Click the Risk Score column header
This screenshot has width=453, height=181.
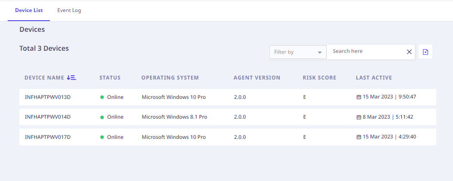(319, 78)
